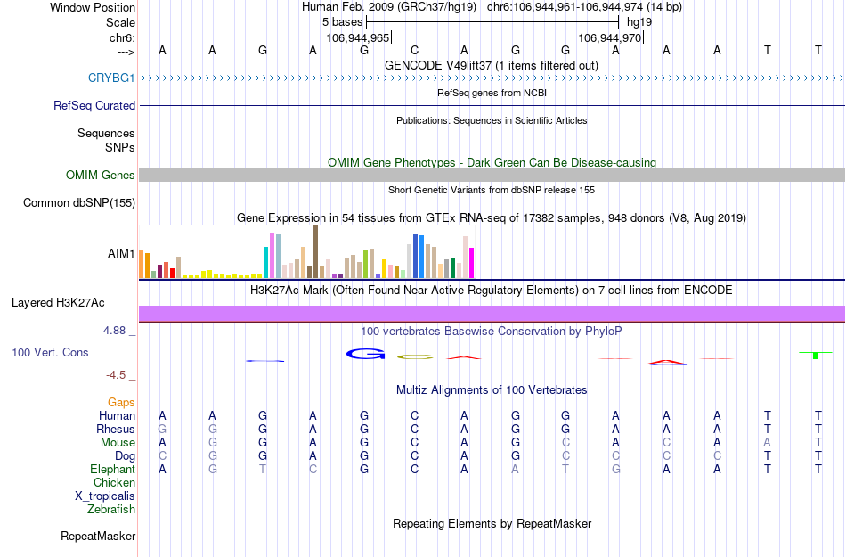
Task: Click the SNPs track label
Action: (120, 147)
